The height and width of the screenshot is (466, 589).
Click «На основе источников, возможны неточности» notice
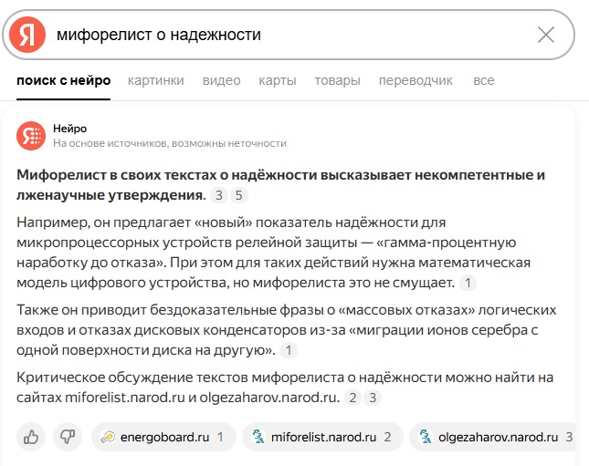[170, 143]
